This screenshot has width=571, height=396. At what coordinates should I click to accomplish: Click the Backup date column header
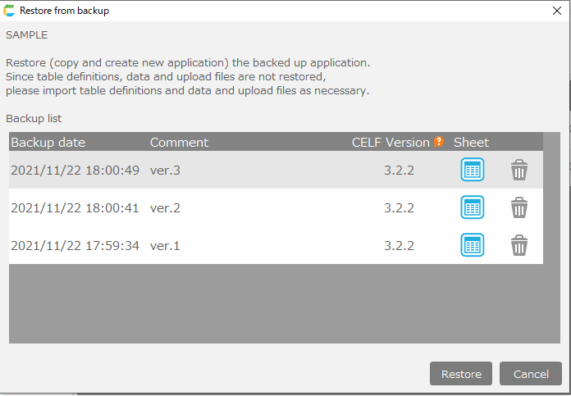click(x=48, y=142)
